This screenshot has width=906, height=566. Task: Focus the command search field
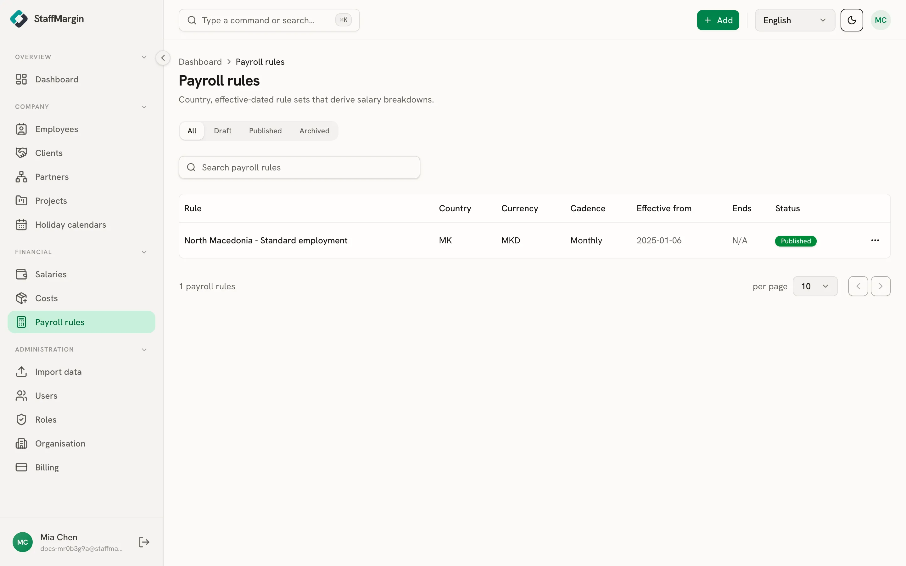click(269, 20)
